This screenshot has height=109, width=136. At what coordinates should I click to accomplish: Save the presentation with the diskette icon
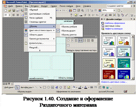(14, 10)
